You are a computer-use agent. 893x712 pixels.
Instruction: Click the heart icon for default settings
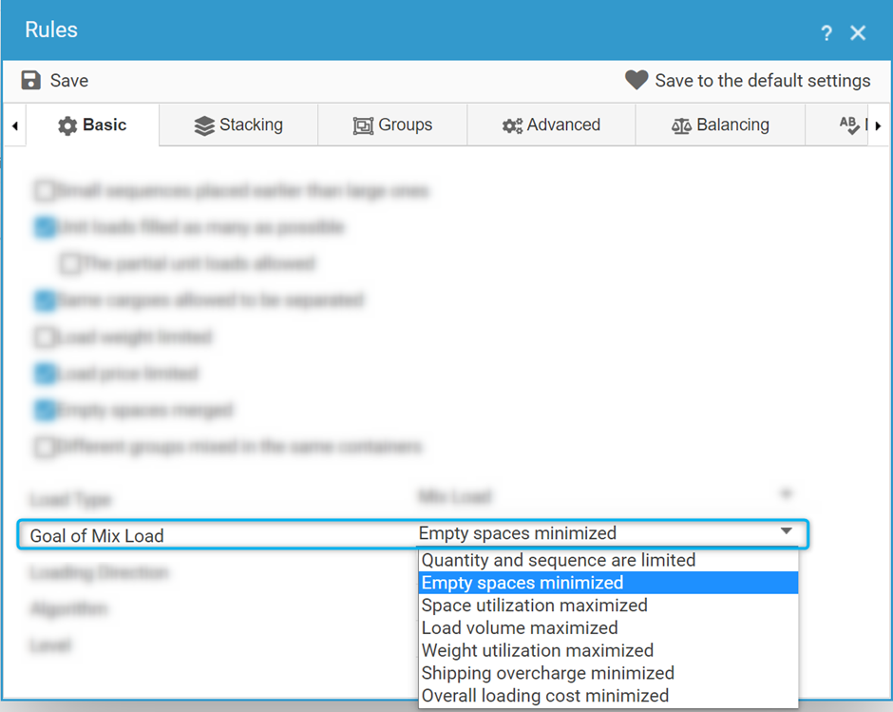pyautogui.click(x=636, y=81)
